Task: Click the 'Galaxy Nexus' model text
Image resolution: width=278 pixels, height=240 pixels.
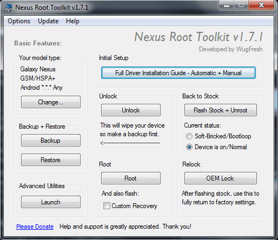Action: [38, 69]
